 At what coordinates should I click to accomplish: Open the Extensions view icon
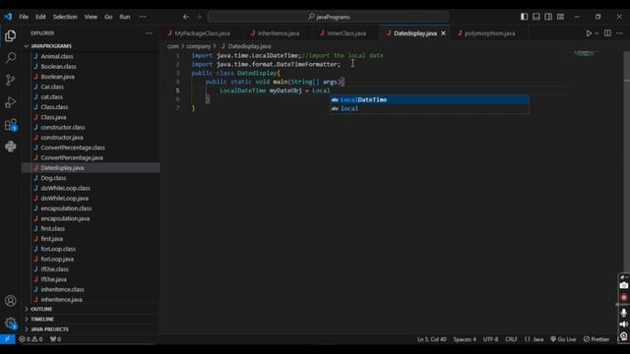(x=11, y=125)
